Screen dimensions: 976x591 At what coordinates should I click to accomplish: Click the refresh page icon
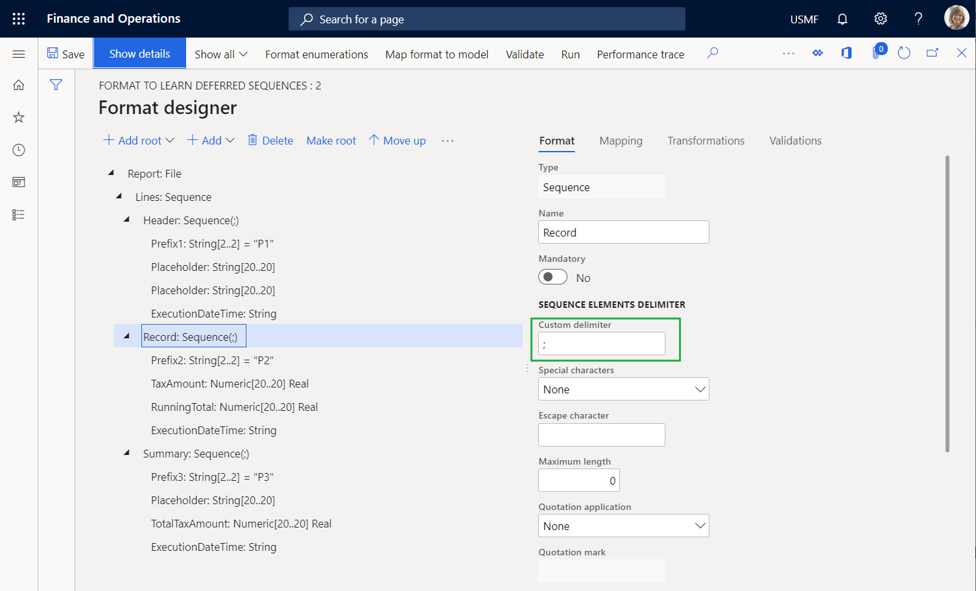(904, 53)
